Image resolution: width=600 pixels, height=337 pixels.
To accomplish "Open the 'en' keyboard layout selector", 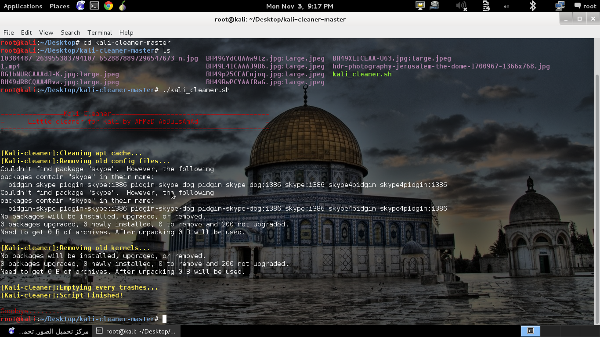I will pyautogui.click(x=507, y=6).
